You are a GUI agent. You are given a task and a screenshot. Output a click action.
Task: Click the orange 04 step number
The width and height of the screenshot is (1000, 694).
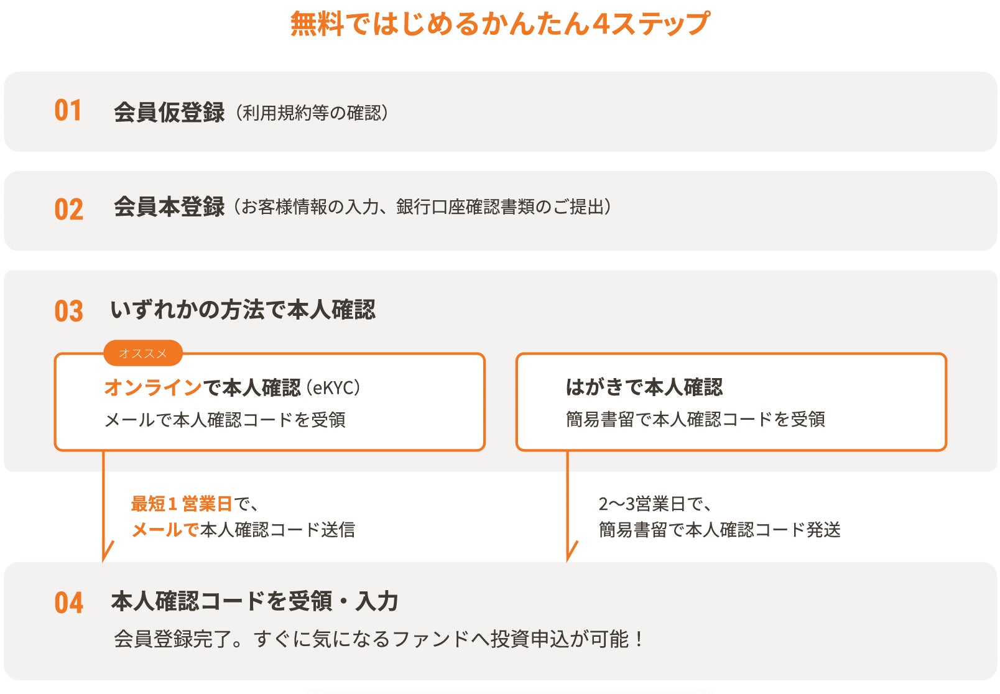click(68, 603)
